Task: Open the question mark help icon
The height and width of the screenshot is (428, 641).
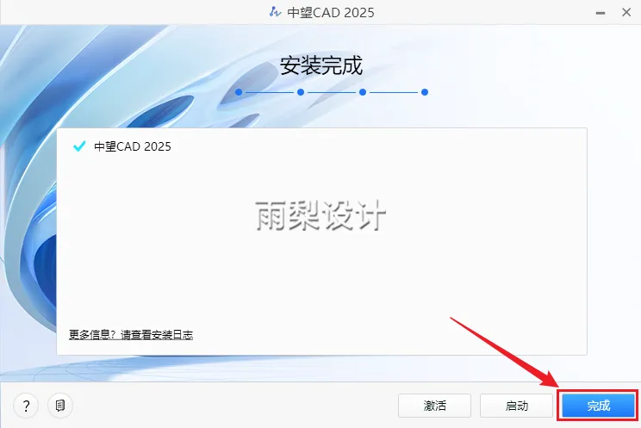Action: click(26, 406)
